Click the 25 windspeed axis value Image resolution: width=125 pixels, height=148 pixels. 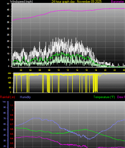8,35
